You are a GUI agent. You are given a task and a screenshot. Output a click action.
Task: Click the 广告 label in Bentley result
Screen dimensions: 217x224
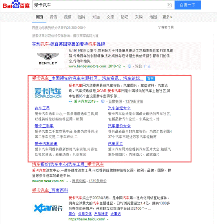click(147, 66)
